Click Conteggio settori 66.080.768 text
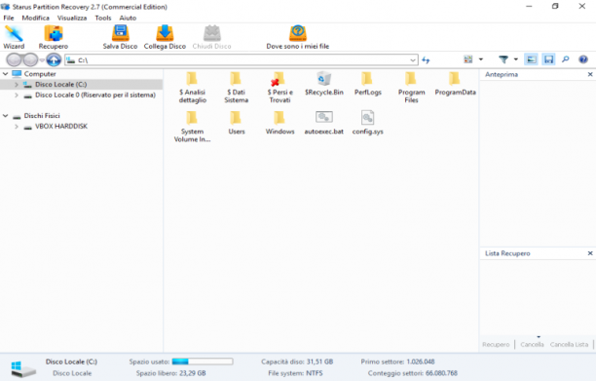Image resolution: width=596 pixels, height=381 pixels. (x=412, y=373)
